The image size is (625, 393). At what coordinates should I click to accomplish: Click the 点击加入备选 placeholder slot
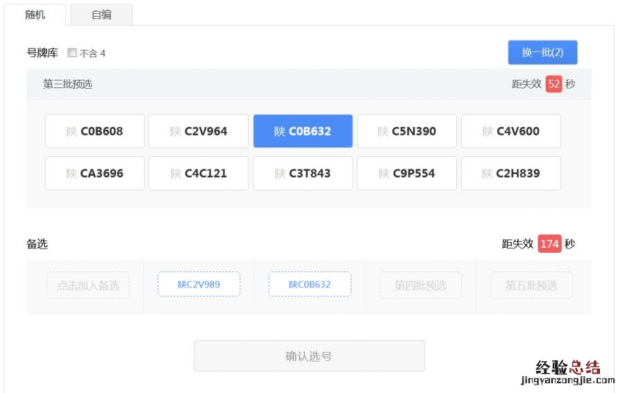[x=88, y=285]
